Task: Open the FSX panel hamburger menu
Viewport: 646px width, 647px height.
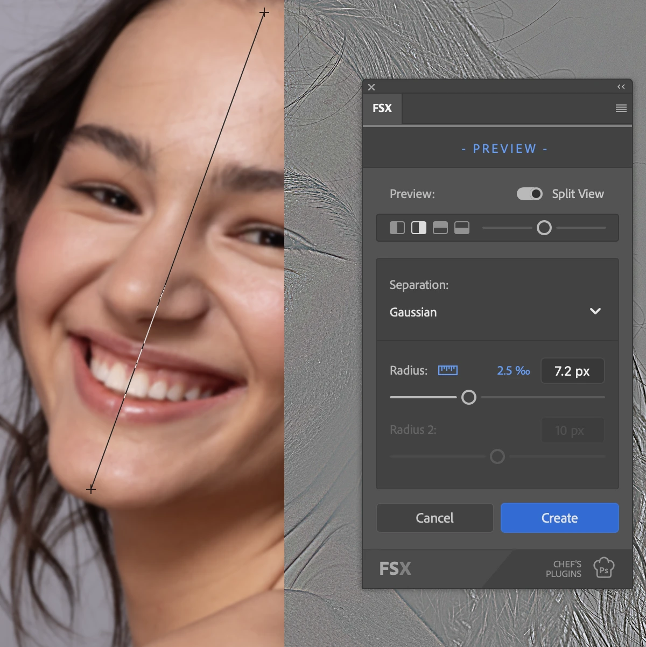Action: pyautogui.click(x=621, y=108)
